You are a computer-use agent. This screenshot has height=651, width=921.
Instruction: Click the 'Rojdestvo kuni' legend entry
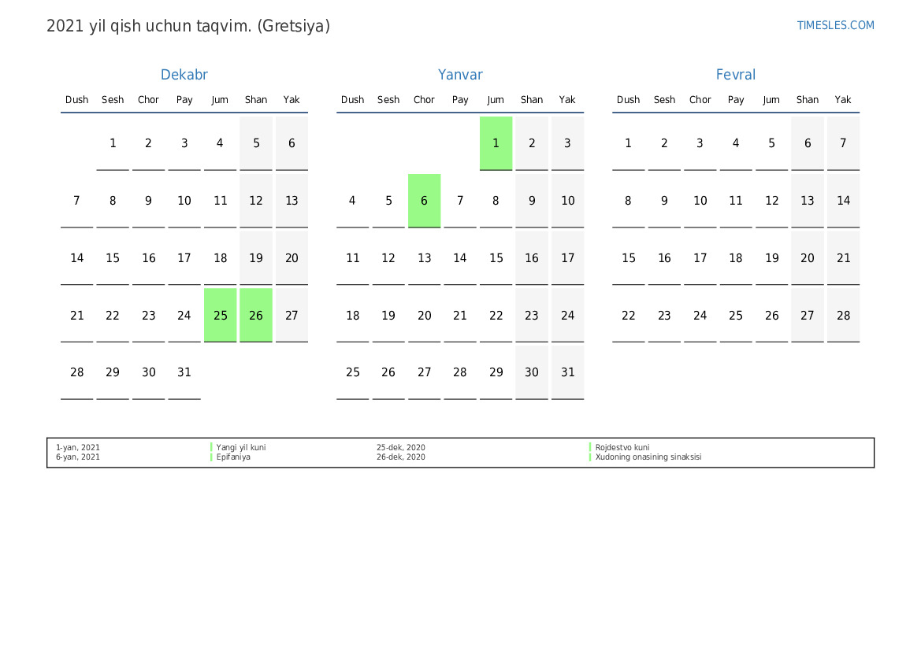click(622, 447)
